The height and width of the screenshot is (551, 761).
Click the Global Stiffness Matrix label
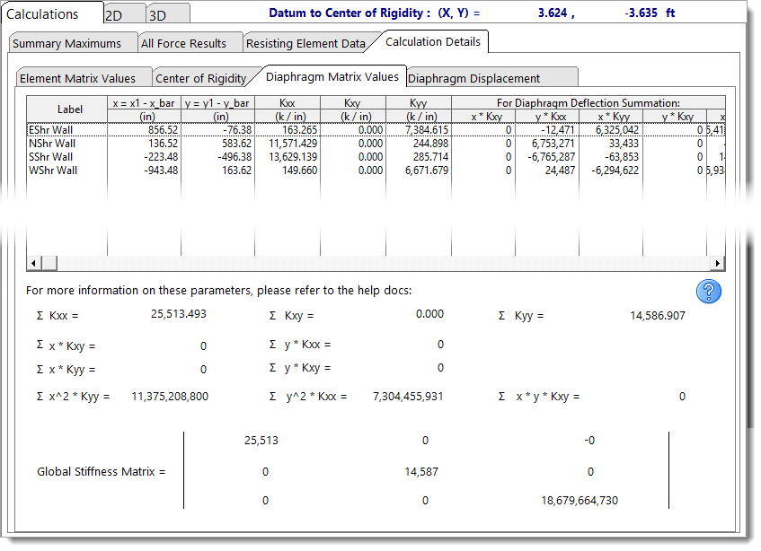[x=101, y=471]
